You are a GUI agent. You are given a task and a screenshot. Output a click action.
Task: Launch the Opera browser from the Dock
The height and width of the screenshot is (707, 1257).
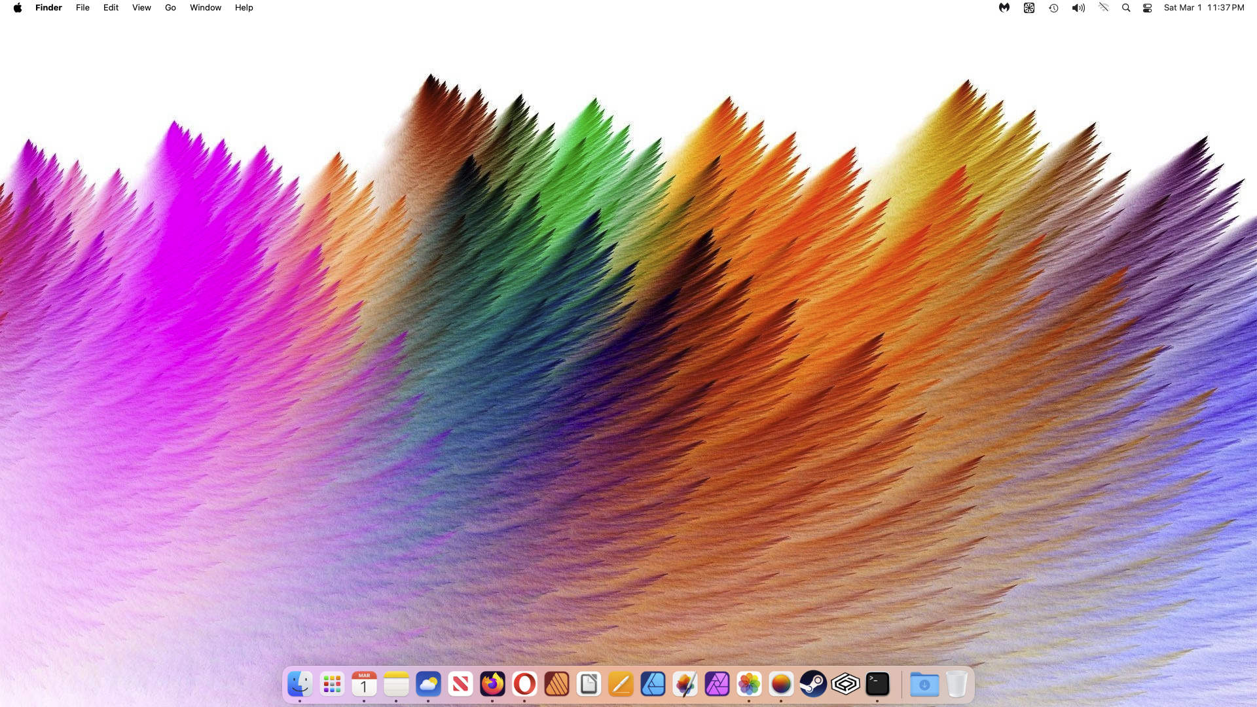pyautogui.click(x=524, y=685)
